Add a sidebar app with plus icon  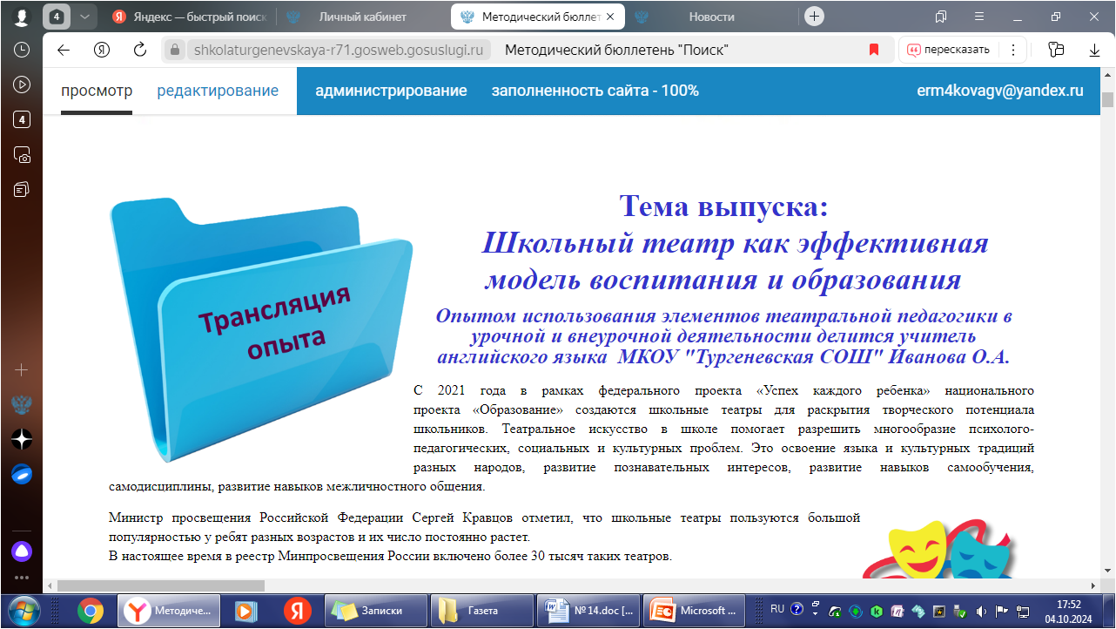[x=22, y=369]
